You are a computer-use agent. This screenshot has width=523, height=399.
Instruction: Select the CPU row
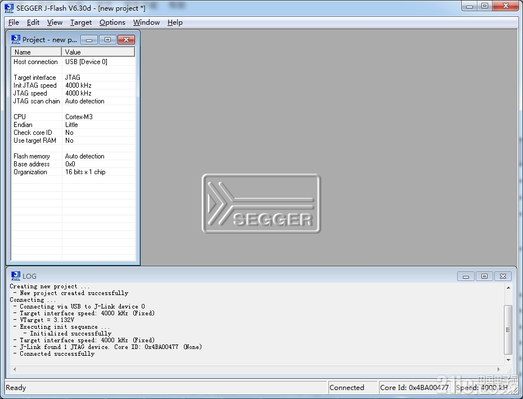[73, 117]
